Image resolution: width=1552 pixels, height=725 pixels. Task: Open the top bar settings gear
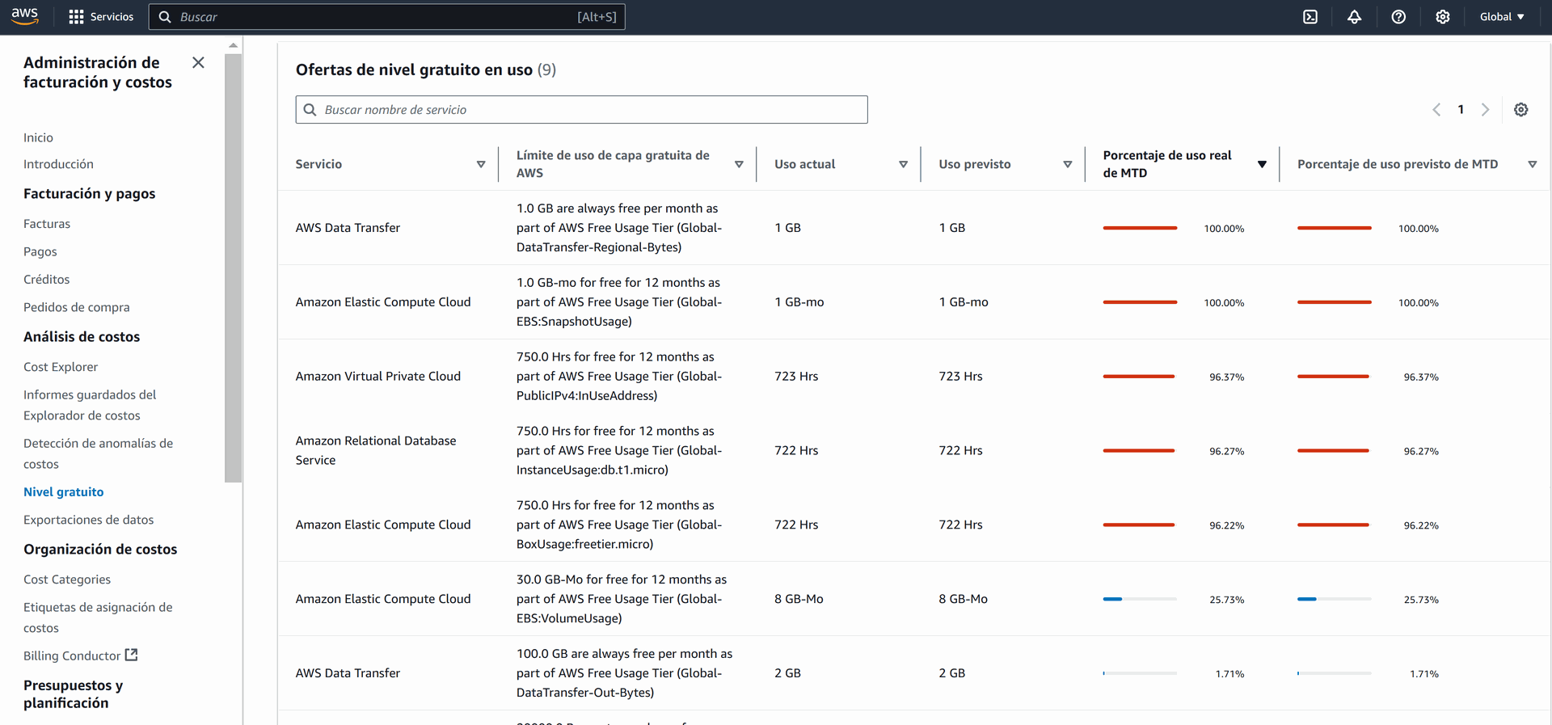coord(1442,17)
